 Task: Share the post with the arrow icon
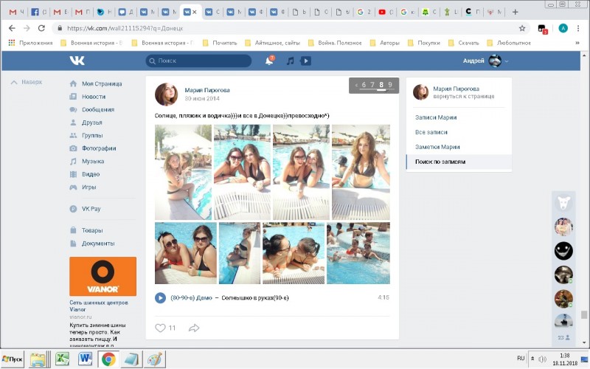194,328
